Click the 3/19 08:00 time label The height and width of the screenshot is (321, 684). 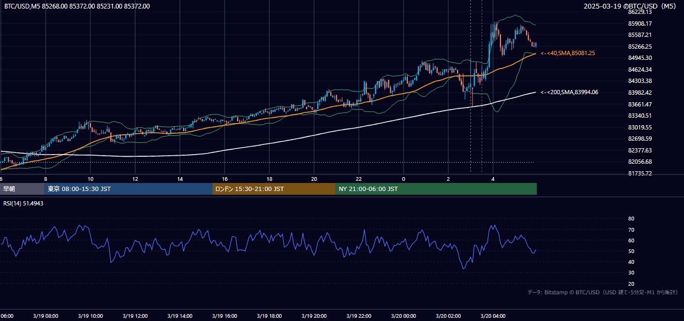coord(45,316)
